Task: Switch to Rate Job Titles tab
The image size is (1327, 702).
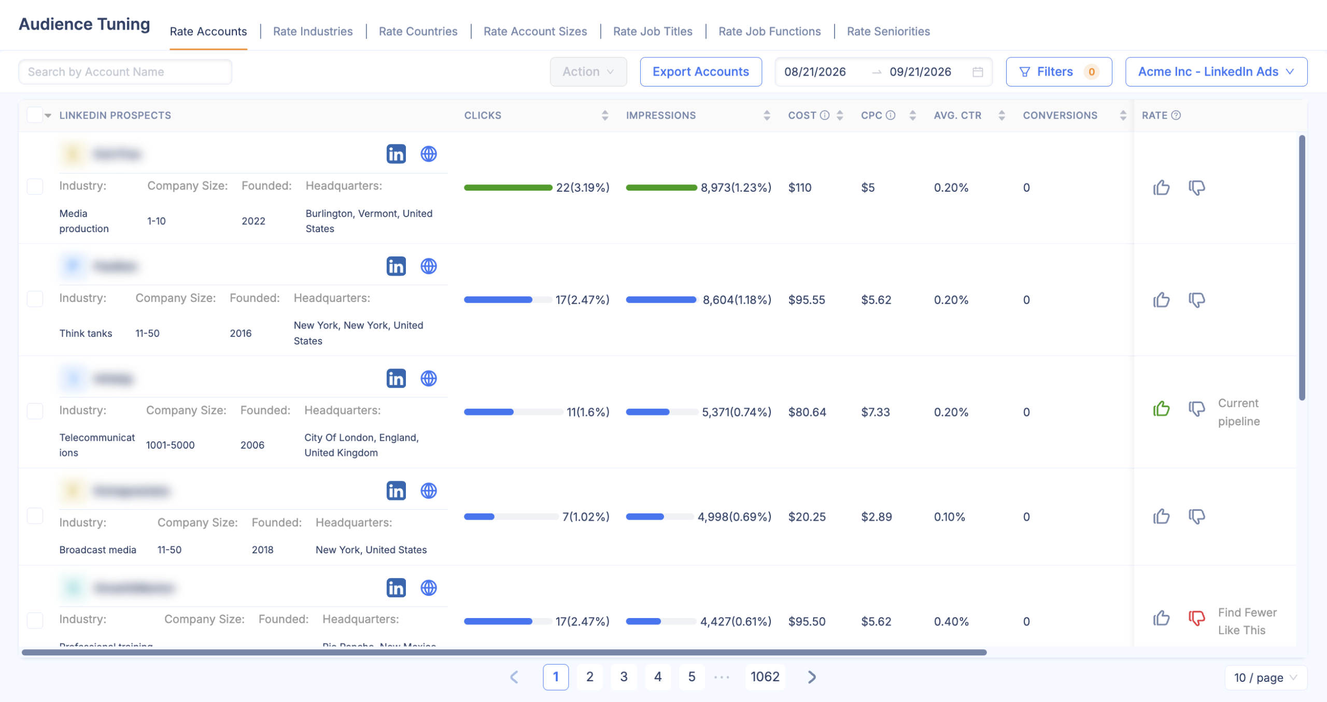Action: click(653, 32)
